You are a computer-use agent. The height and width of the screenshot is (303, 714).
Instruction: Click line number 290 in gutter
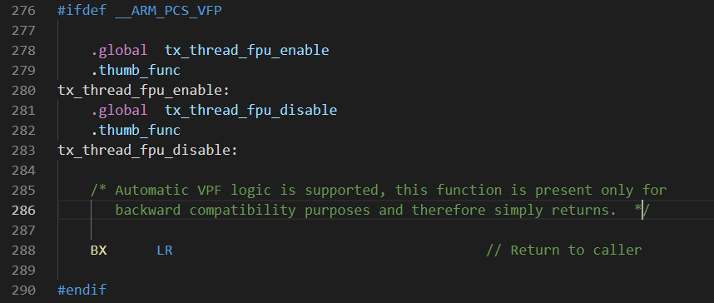coord(23,291)
